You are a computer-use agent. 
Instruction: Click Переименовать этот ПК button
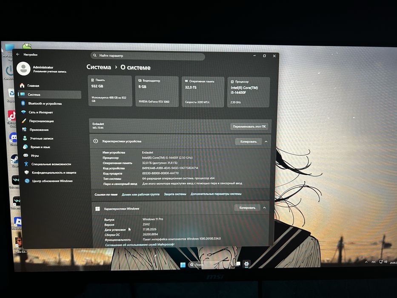pos(249,126)
